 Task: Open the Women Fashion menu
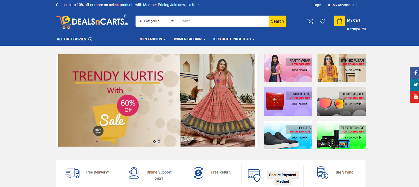tap(189, 39)
